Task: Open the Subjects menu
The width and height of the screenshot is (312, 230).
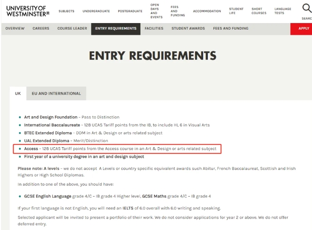Action: click(66, 11)
